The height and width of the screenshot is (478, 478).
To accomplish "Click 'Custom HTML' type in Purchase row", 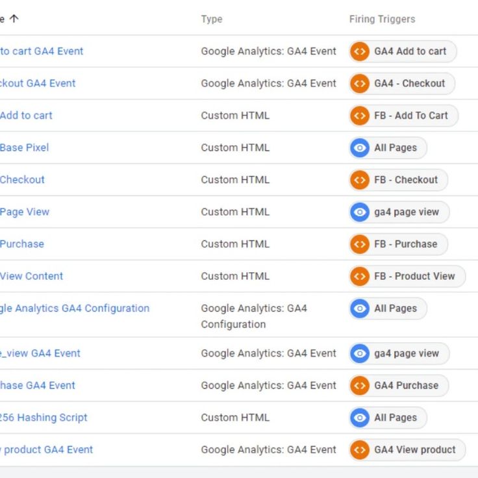I will click(x=235, y=244).
